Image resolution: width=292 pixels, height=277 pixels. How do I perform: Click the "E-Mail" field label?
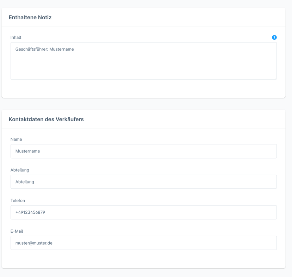pos(17,231)
